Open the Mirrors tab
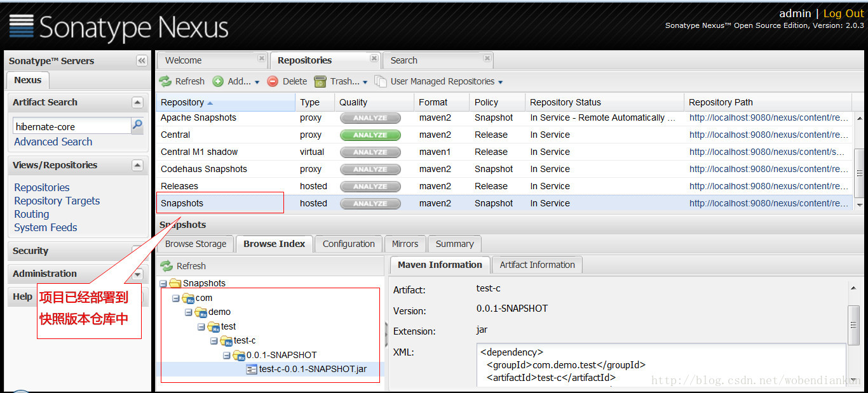868x393 pixels. (x=405, y=244)
